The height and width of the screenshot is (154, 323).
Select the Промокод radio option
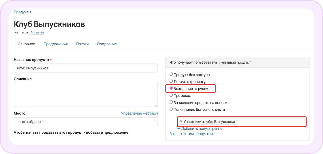[x=171, y=95]
